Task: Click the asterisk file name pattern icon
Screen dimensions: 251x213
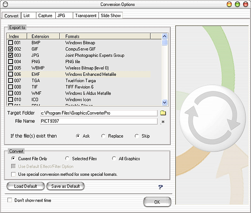Action: click(x=163, y=122)
